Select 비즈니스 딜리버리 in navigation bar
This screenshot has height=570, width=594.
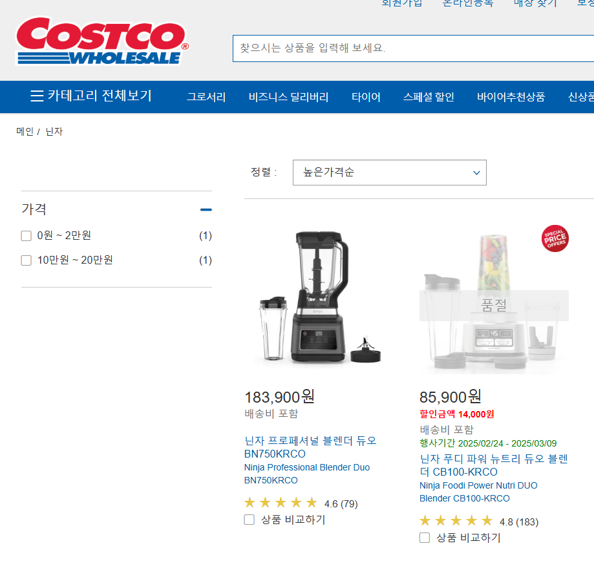coord(288,97)
